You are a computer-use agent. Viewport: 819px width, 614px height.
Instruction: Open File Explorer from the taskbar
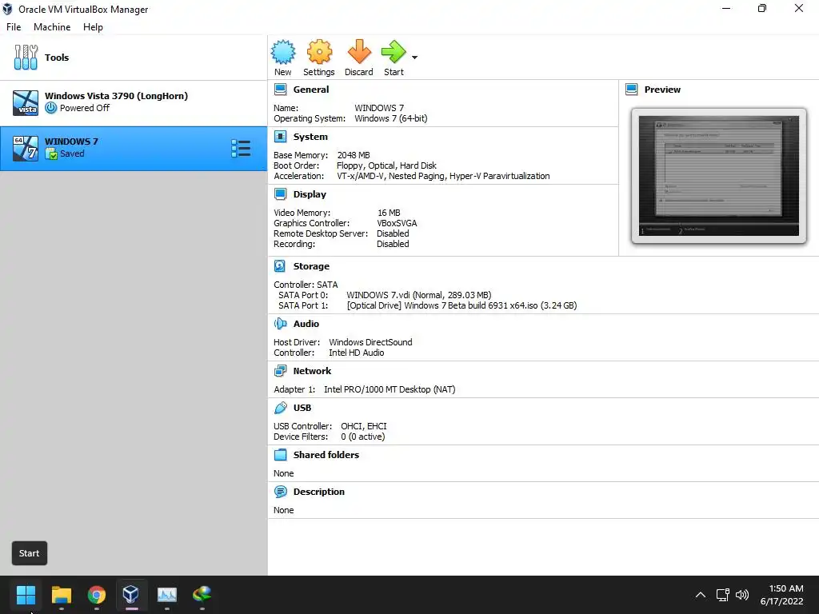[61, 595]
